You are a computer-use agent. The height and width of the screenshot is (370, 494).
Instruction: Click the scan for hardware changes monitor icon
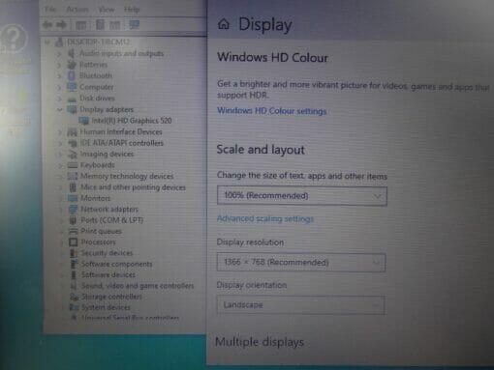click(134, 24)
